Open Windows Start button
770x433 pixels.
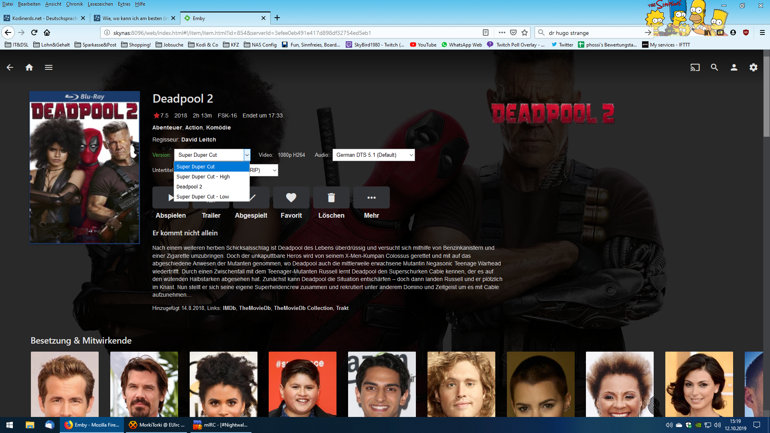(10, 425)
